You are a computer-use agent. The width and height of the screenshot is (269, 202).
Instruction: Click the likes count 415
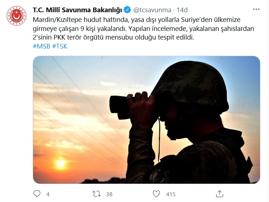click(171, 194)
